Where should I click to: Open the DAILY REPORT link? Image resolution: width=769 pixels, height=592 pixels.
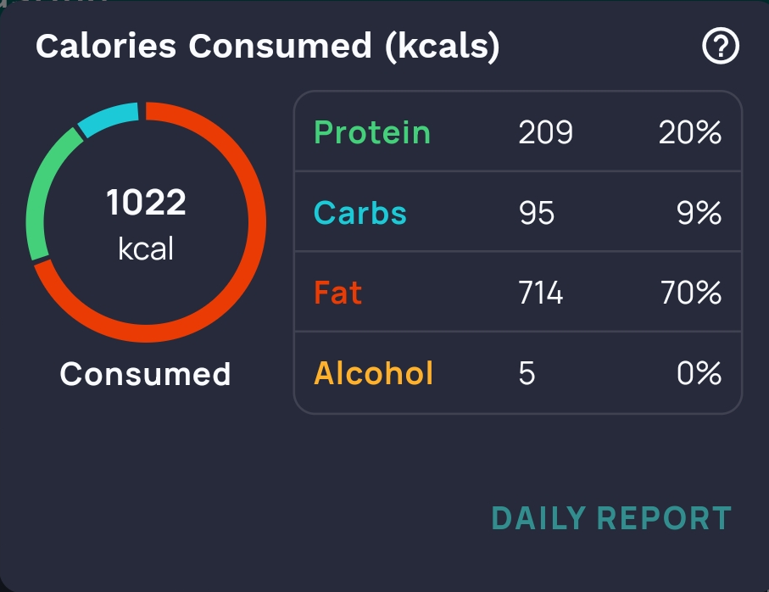coord(610,518)
